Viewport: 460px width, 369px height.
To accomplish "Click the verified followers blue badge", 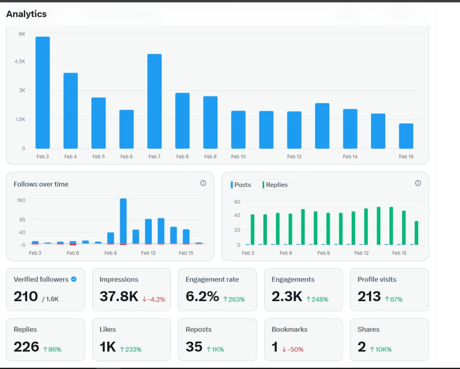I will 74,279.
